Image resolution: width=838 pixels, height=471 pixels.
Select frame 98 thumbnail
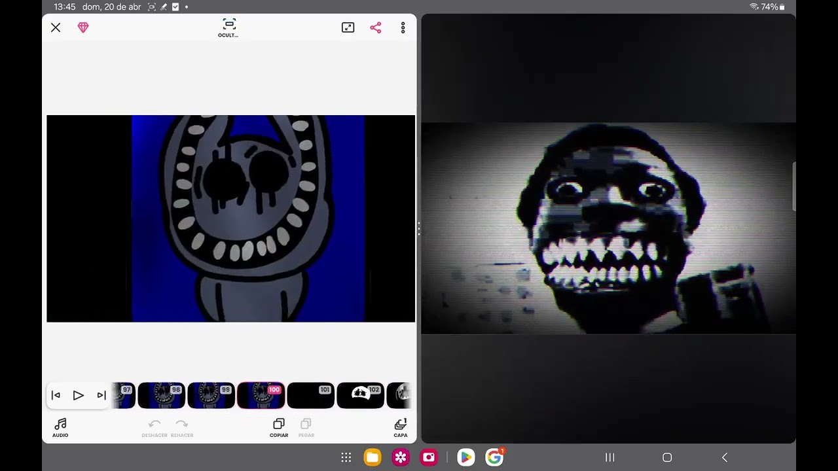161,396
